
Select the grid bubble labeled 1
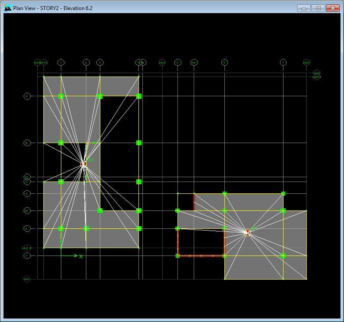pyautogui.click(x=61, y=63)
